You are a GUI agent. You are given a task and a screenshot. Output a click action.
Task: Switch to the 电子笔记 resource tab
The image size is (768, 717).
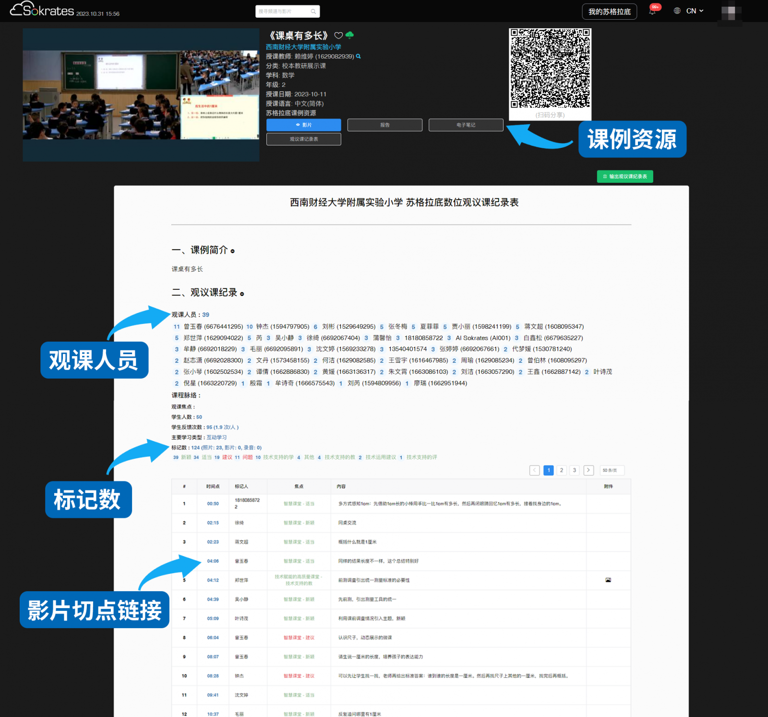(x=466, y=125)
